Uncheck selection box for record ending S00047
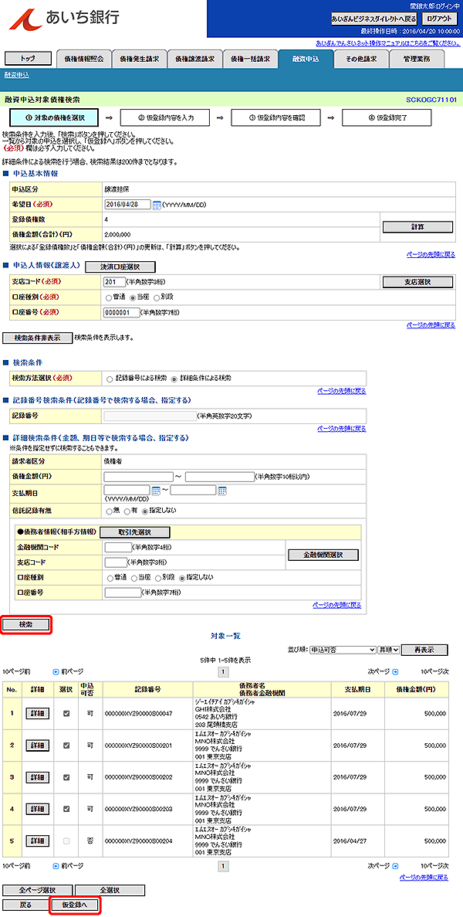463x917 pixels. (66, 714)
